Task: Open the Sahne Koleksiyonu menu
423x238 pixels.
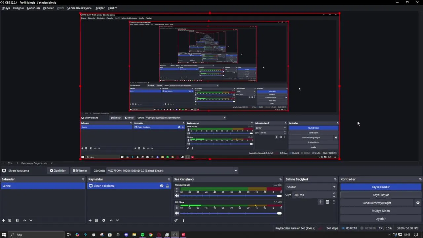Action: [80, 8]
